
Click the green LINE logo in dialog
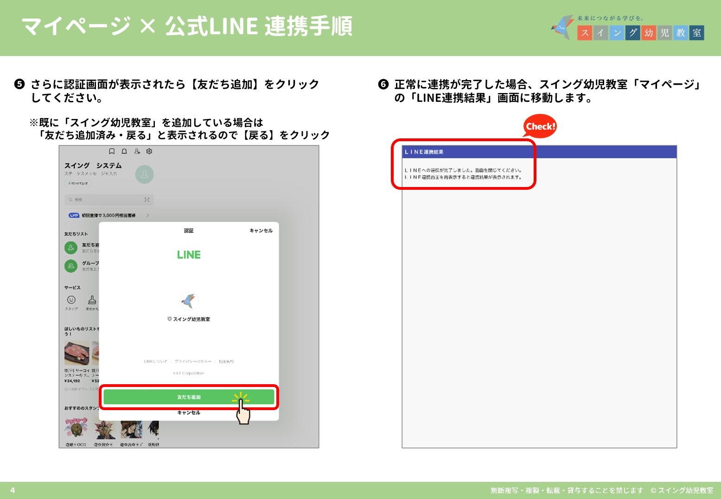click(x=189, y=255)
